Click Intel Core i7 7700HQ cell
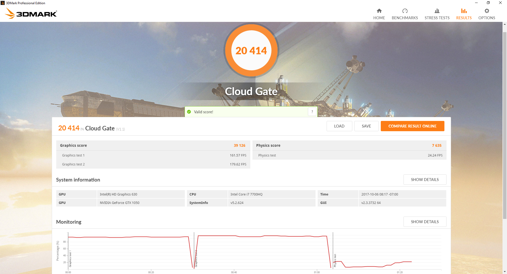This screenshot has width=507, height=274. (x=271, y=194)
